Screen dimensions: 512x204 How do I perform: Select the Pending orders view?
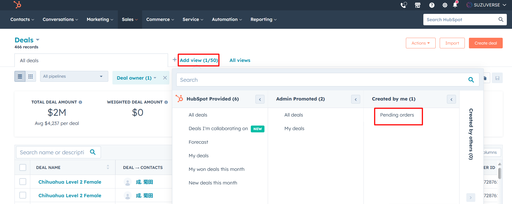397,115
